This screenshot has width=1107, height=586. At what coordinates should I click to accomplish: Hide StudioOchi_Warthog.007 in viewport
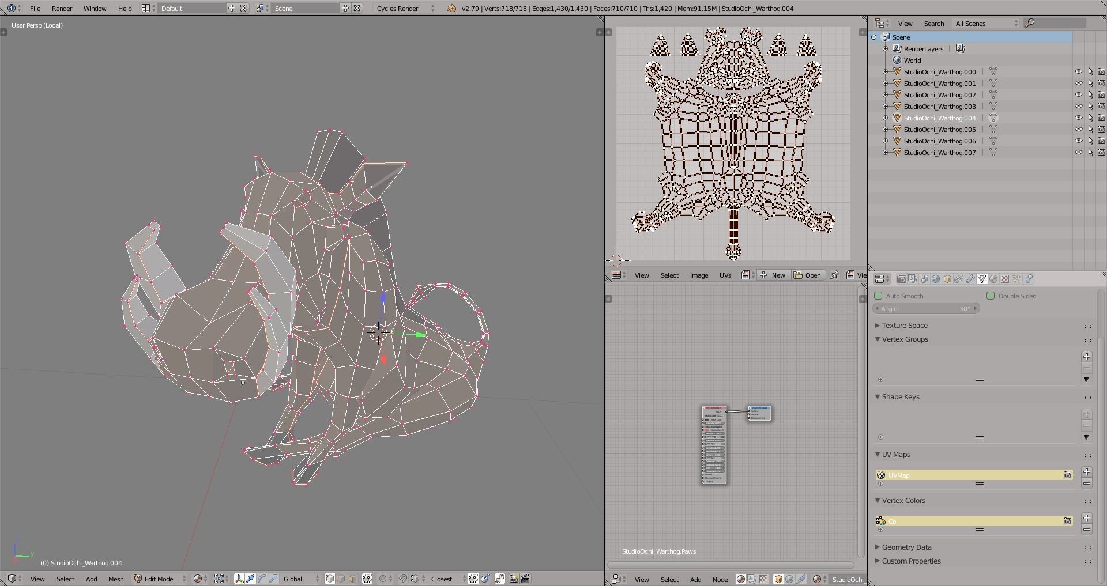tap(1078, 153)
